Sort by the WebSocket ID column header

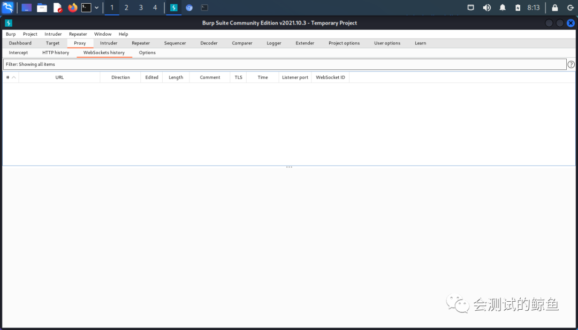(330, 77)
